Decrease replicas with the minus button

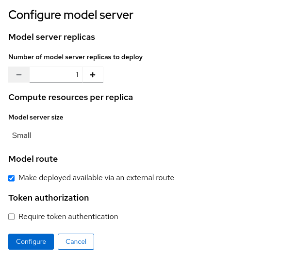click(19, 75)
